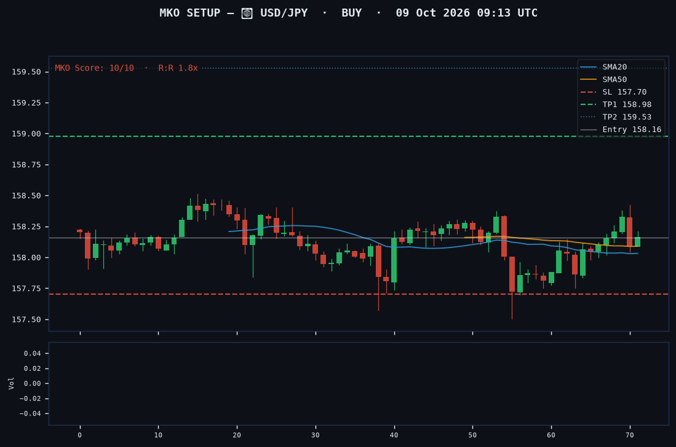Click the −0.04 tick on volume axis
Image resolution: width=676 pixels, height=447 pixels.
[x=30, y=413]
